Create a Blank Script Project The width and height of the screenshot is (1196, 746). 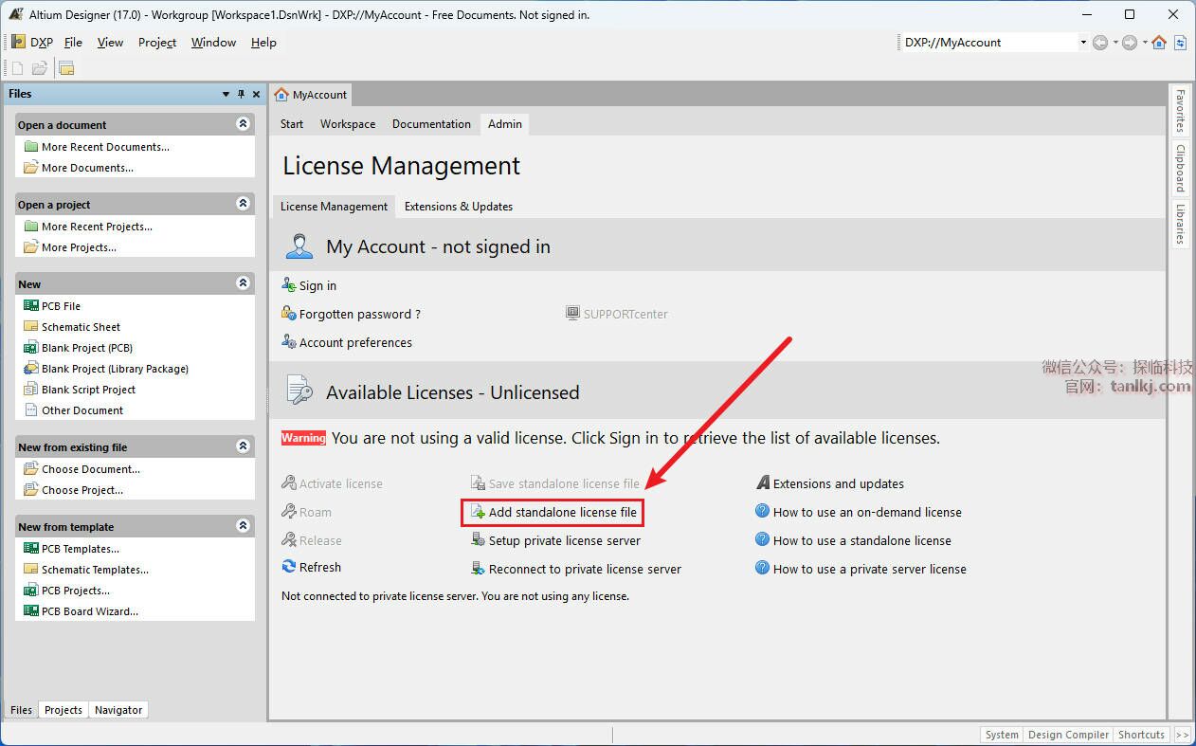point(88,390)
